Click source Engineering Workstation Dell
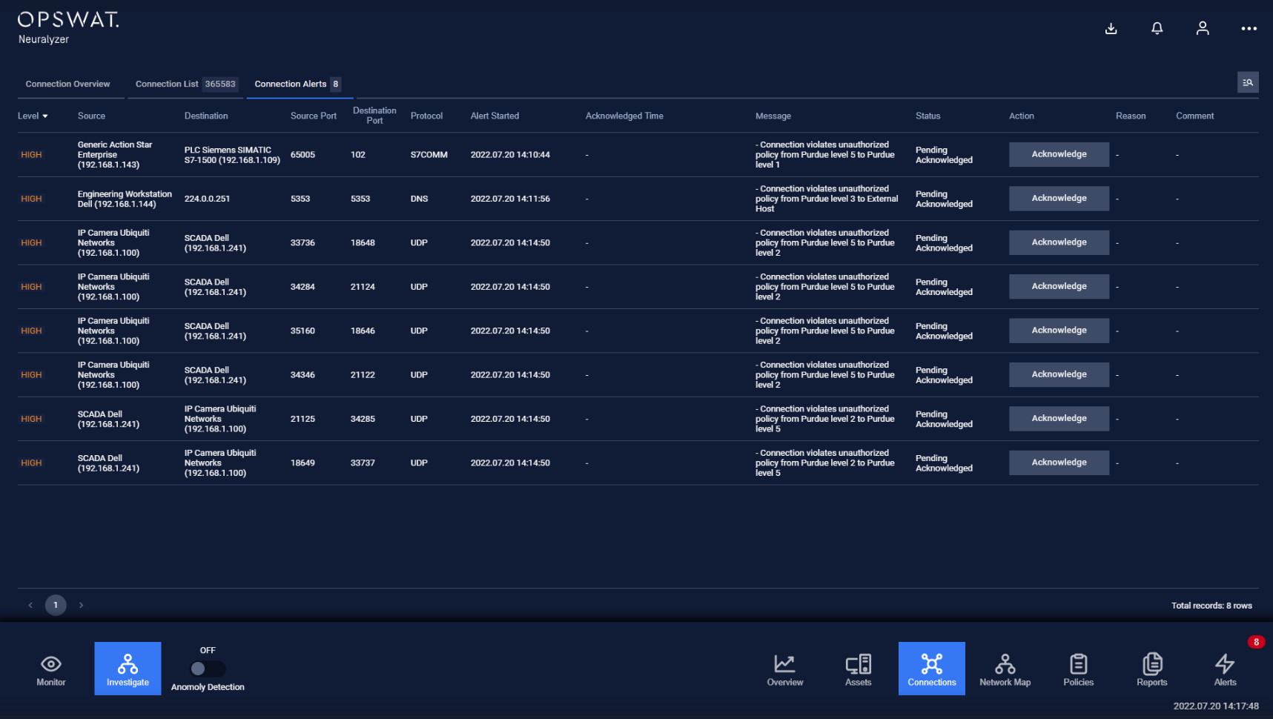Viewport: 1273px width, 719px height. tap(125, 199)
